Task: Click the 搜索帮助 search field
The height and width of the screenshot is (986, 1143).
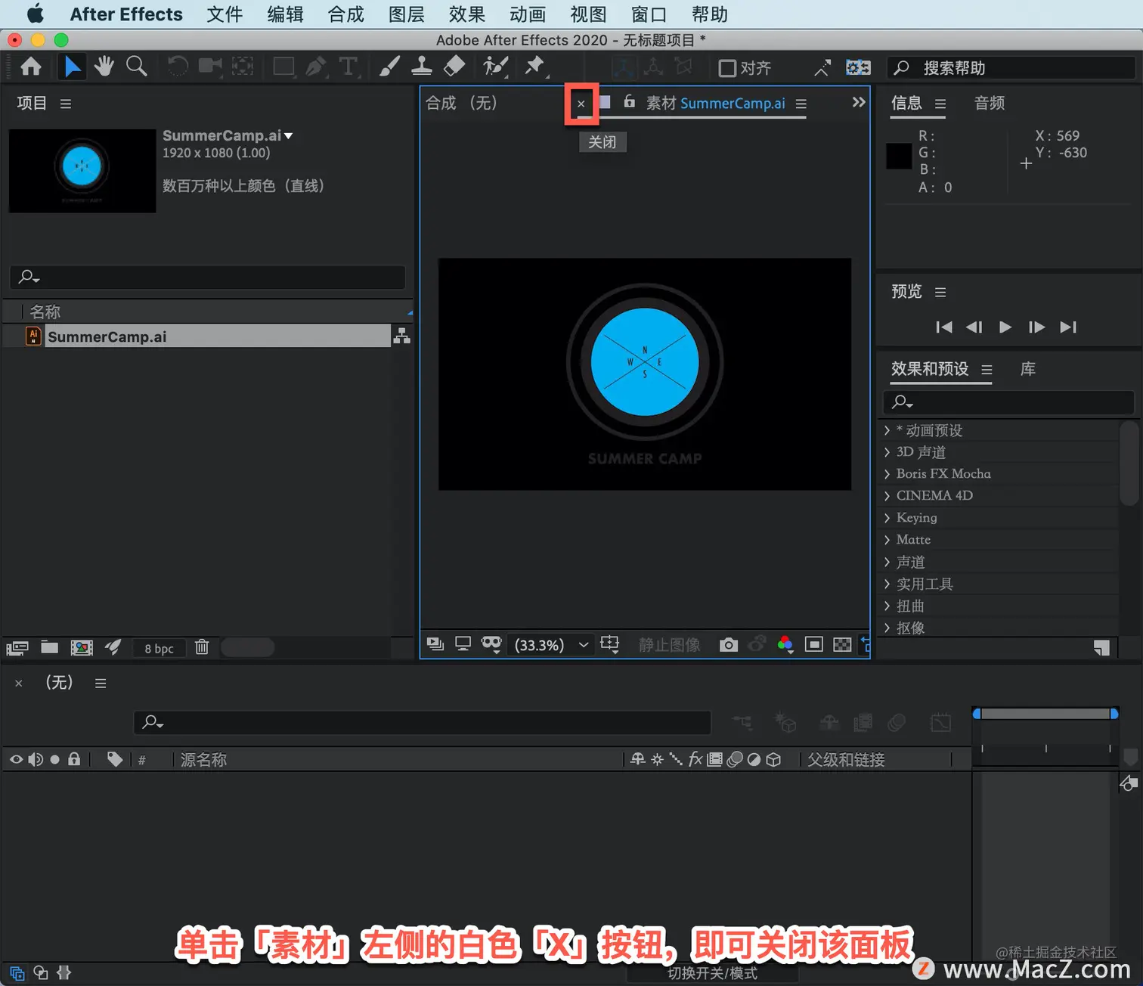Action: pos(1011,68)
